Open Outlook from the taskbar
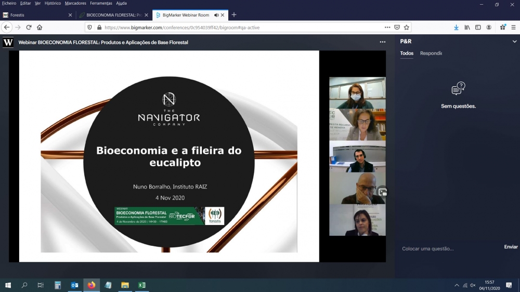The width and height of the screenshot is (520, 292). [x=74, y=285]
